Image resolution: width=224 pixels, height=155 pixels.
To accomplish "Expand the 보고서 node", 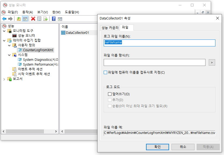I will click(4, 79).
